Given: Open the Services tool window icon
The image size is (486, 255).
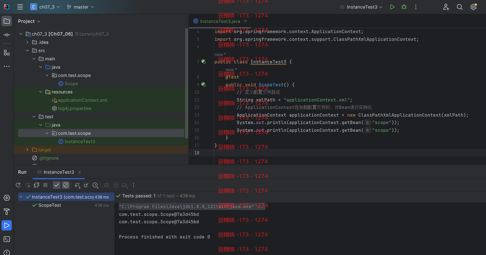Looking at the screenshot, I should point(7,198).
